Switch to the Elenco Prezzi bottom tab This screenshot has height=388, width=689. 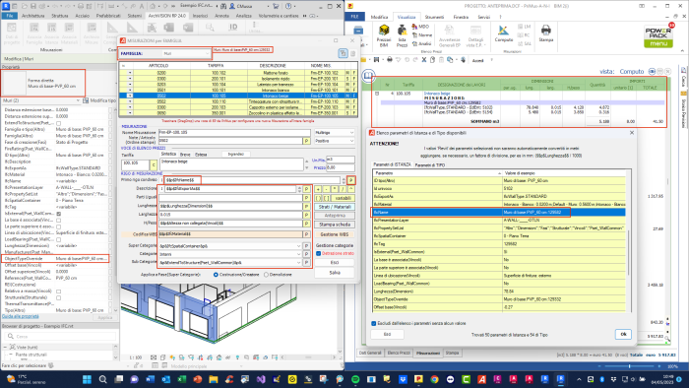click(x=399, y=353)
